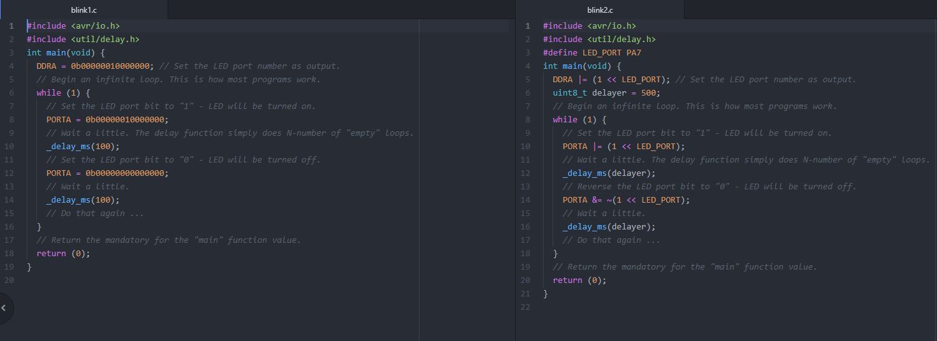Click 'while (1) {' in blink2.c
Screen dimensions: 937x341
[x=579, y=120]
